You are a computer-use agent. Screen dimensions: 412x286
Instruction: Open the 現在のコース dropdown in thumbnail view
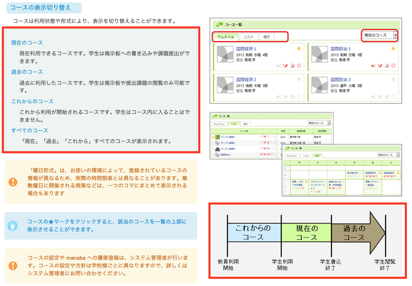coord(380,35)
